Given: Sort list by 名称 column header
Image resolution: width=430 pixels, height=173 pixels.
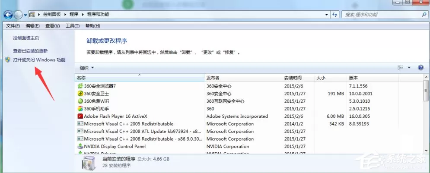Looking at the screenshot, I should (140, 78).
